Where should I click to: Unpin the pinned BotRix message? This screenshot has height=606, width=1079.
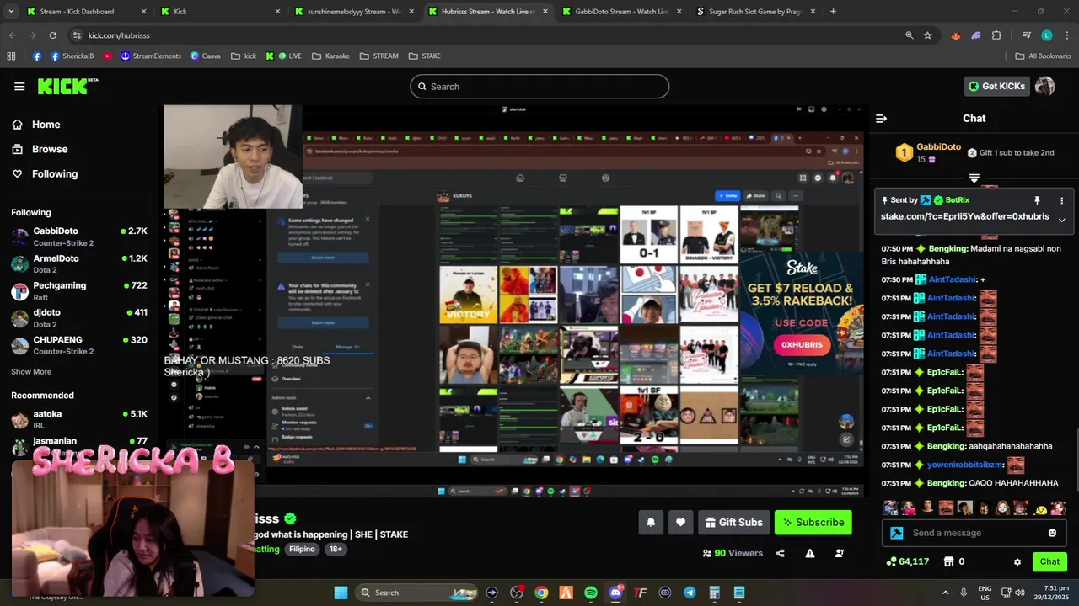pyautogui.click(x=1037, y=200)
